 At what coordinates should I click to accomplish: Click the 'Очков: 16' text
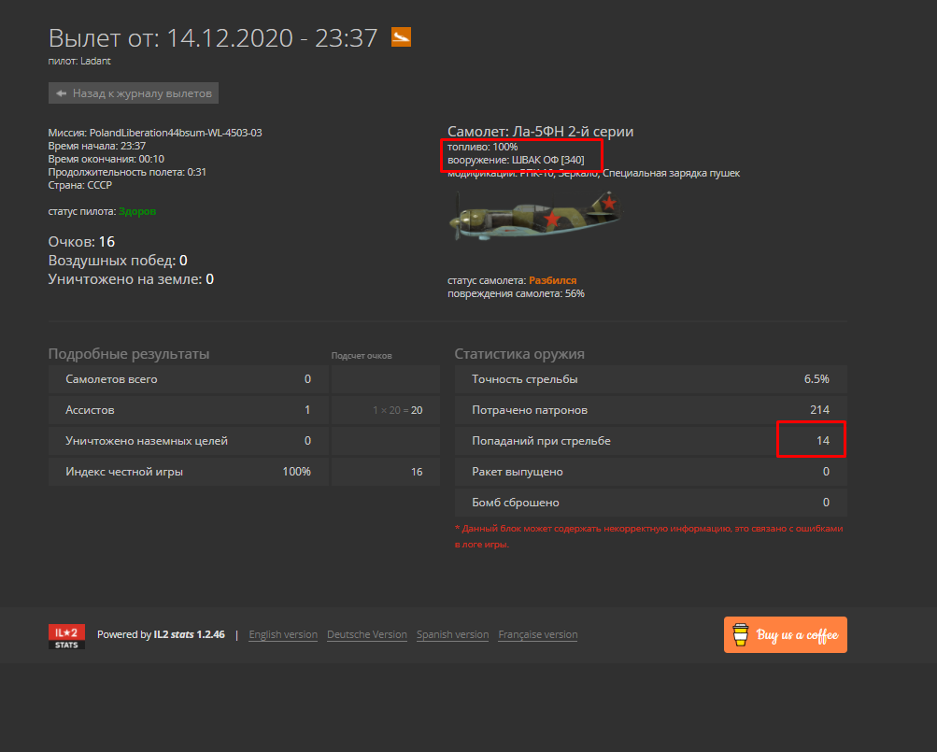[x=81, y=242]
